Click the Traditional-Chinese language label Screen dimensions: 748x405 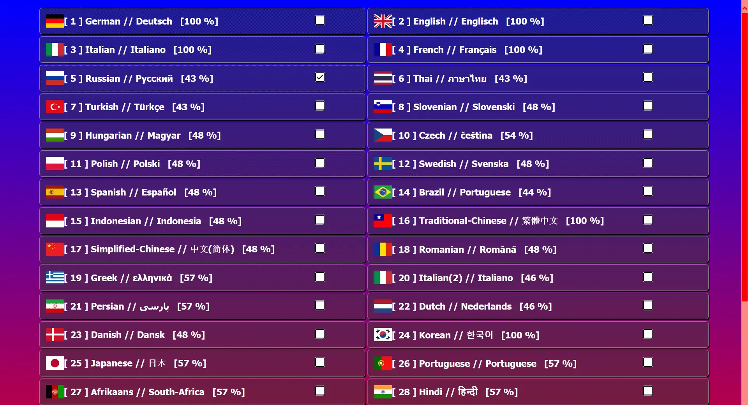pos(498,221)
